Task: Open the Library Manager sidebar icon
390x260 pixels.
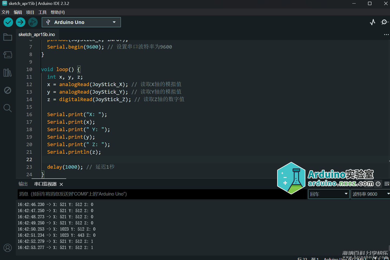Action: coord(8,73)
